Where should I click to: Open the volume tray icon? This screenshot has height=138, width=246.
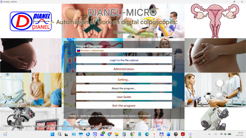pos(225,134)
